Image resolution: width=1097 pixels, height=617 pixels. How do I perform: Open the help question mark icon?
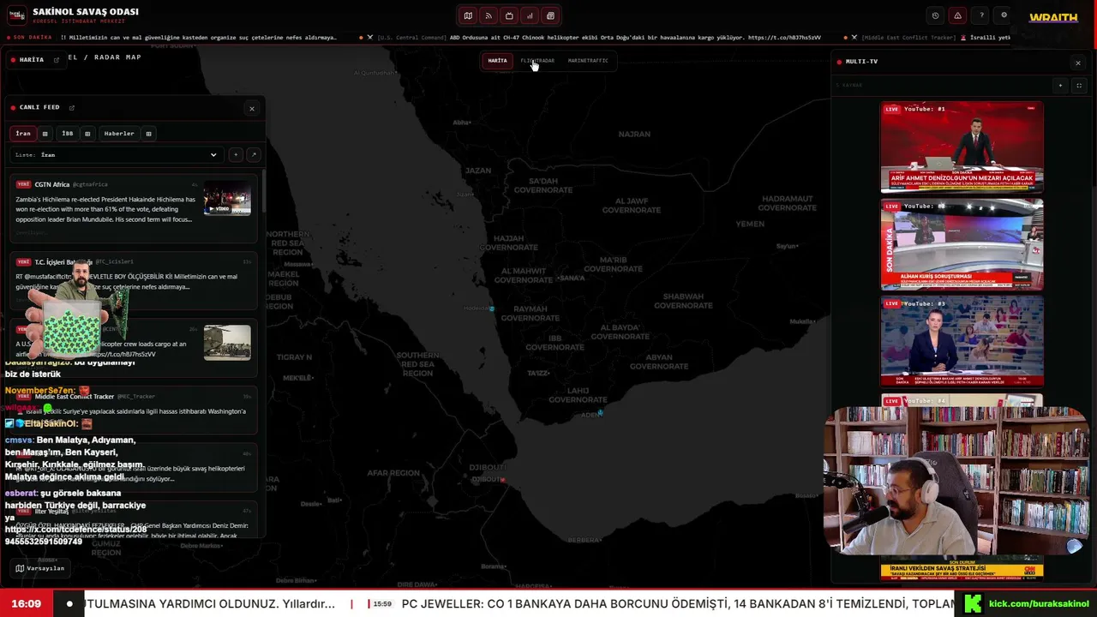click(x=981, y=15)
